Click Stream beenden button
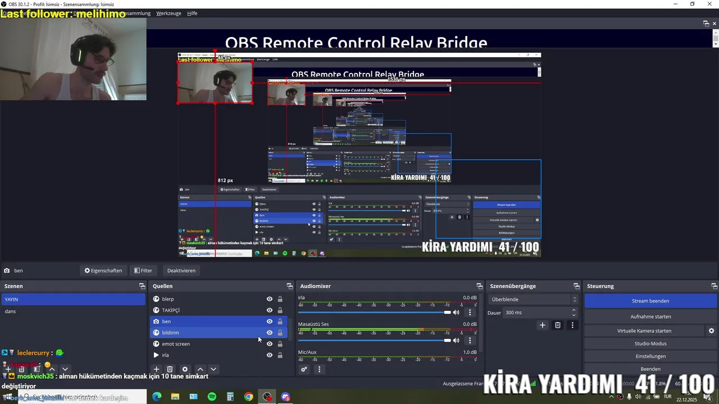The height and width of the screenshot is (404, 719). click(650, 301)
